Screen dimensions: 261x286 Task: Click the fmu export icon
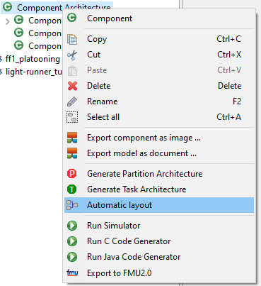[x=72, y=273]
